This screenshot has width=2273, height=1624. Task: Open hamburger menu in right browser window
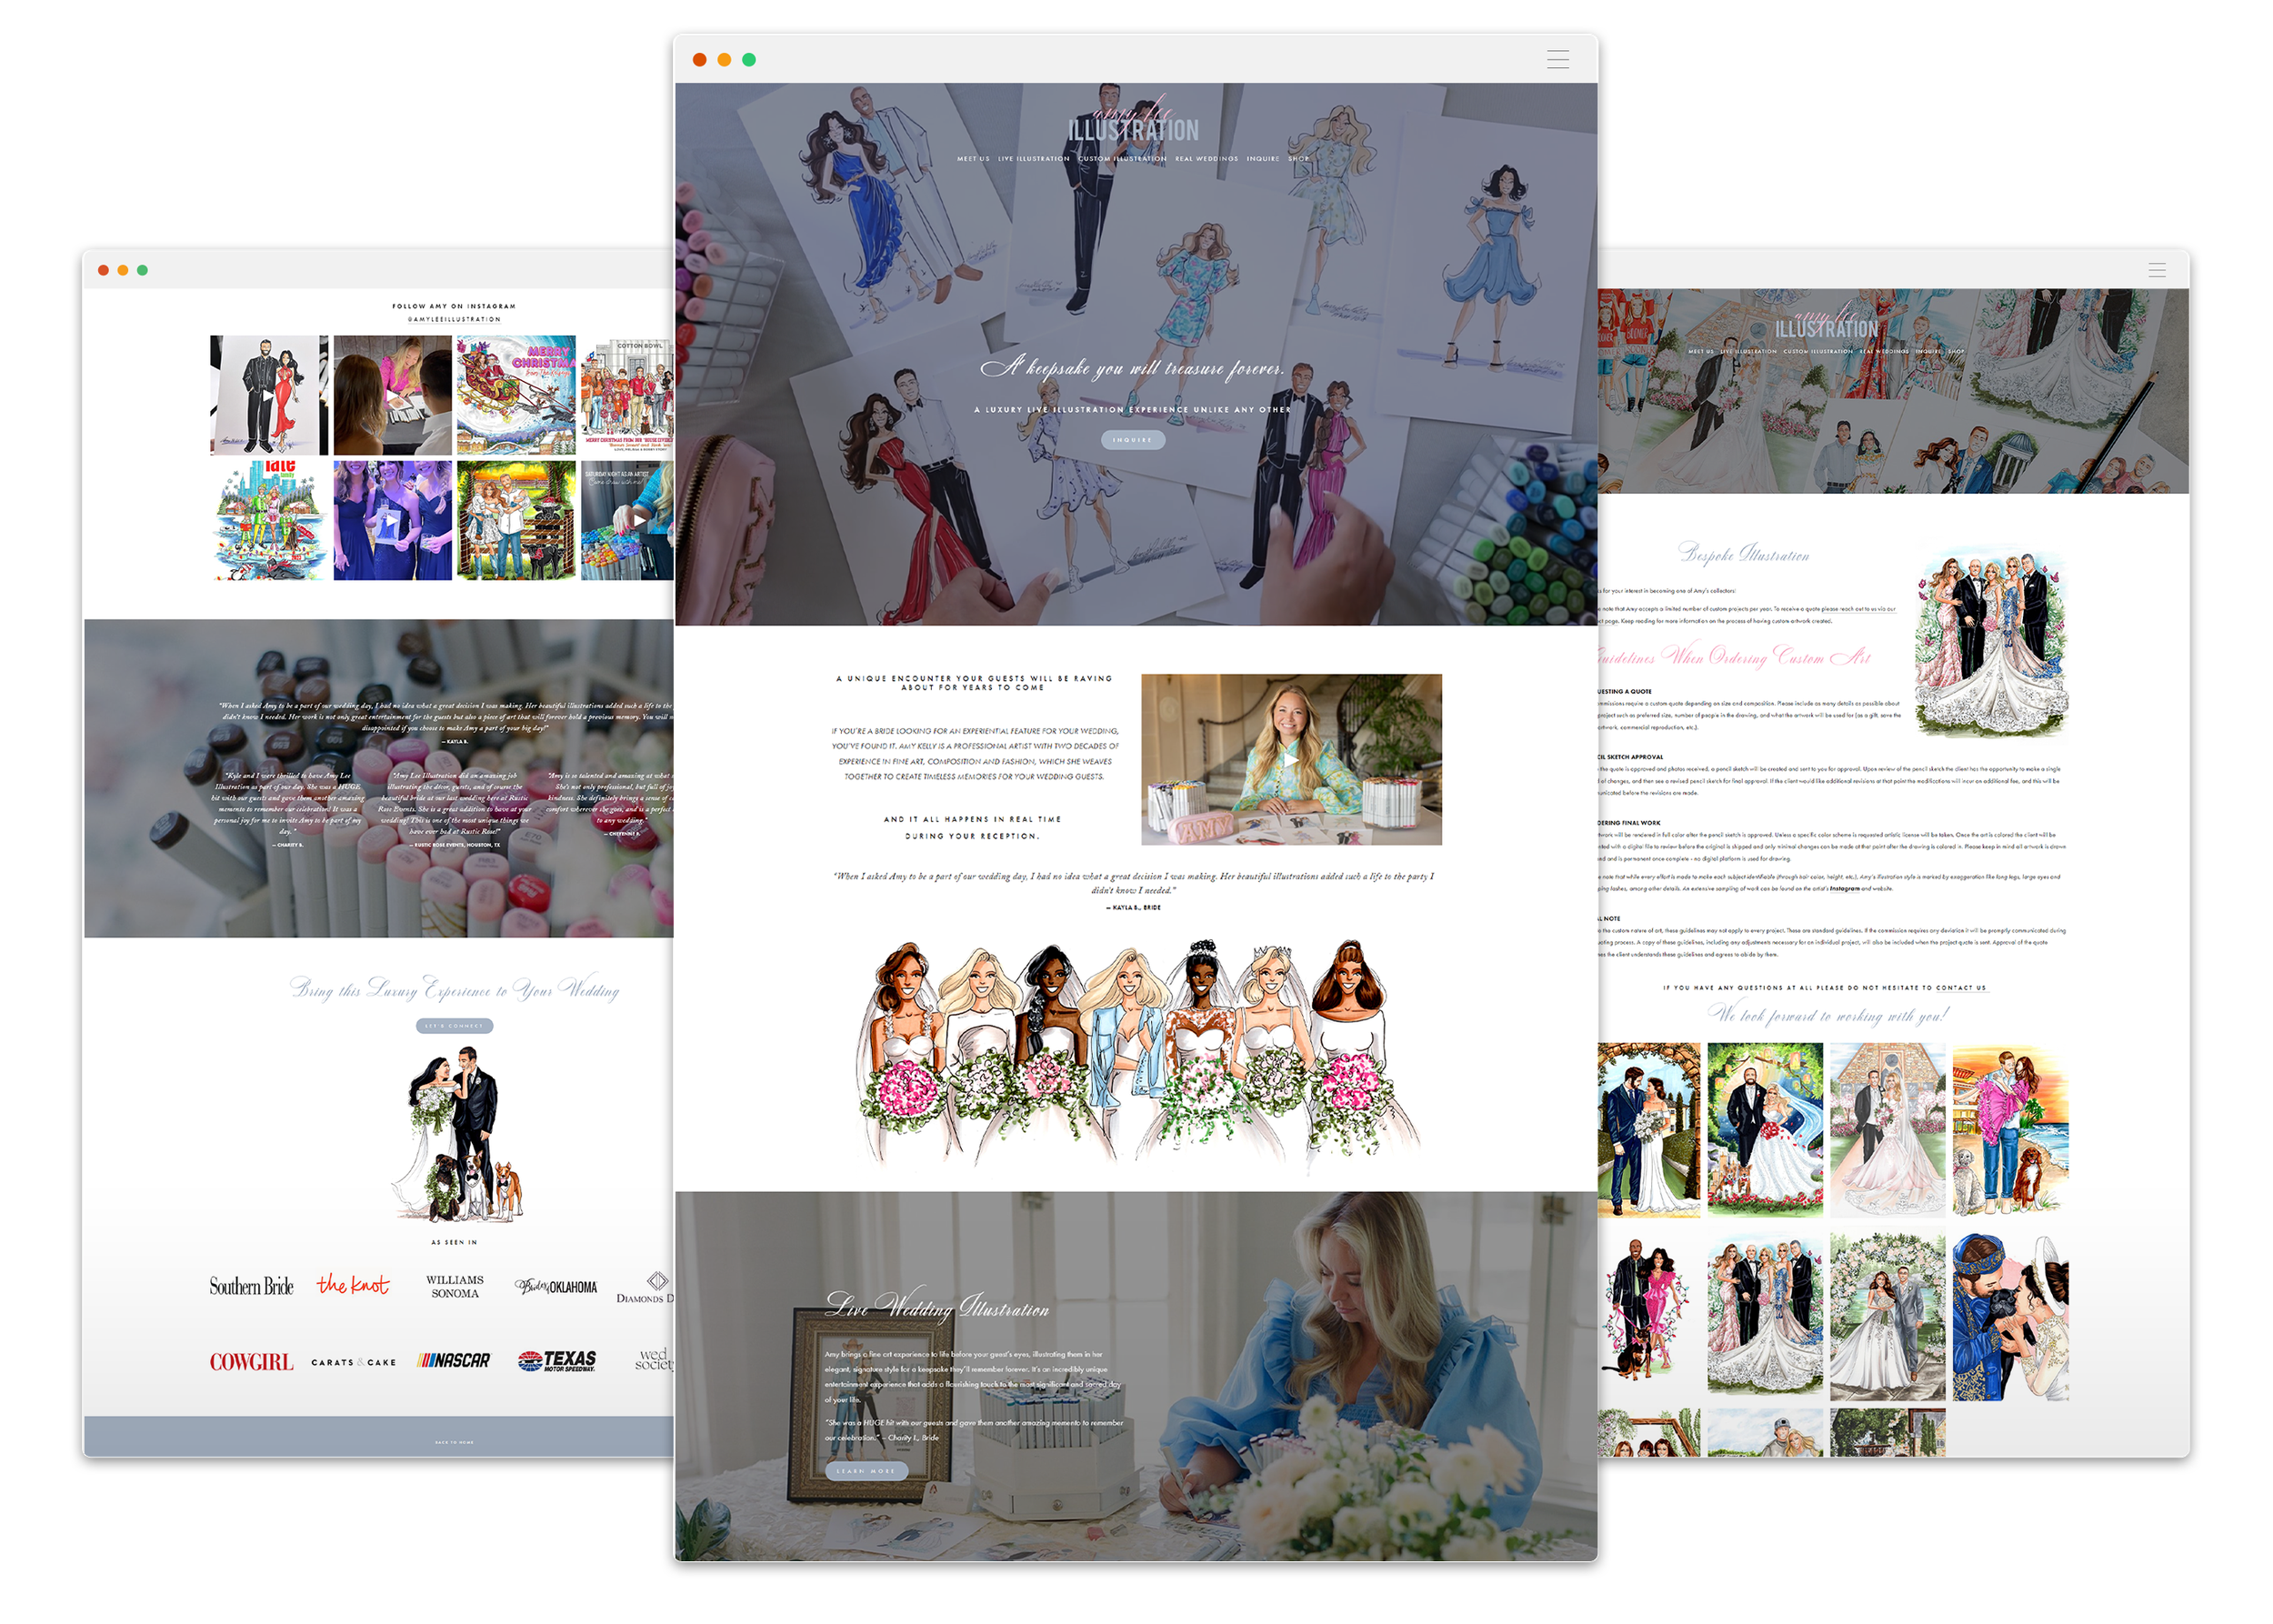pyautogui.click(x=2157, y=270)
